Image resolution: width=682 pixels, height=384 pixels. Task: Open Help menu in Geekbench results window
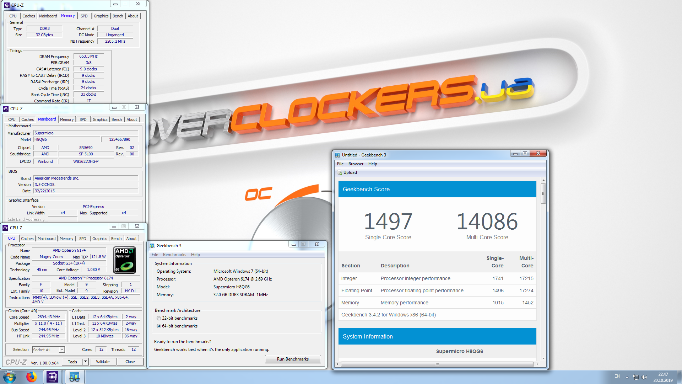(373, 164)
